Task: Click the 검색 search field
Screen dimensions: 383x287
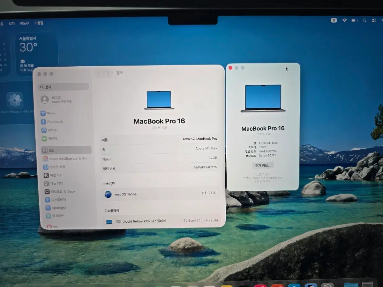Action: coord(64,87)
